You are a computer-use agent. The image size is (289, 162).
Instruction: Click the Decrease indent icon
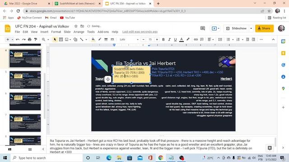click(x=247, y=40)
